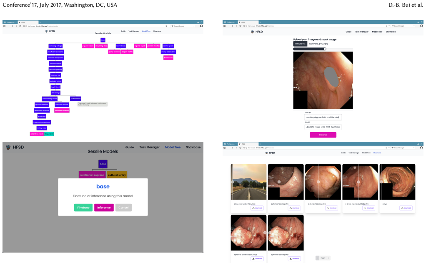Click the profile avatar icon in the model tree browser
Screen dimensions: 426x263
click(x=201, y=26)
